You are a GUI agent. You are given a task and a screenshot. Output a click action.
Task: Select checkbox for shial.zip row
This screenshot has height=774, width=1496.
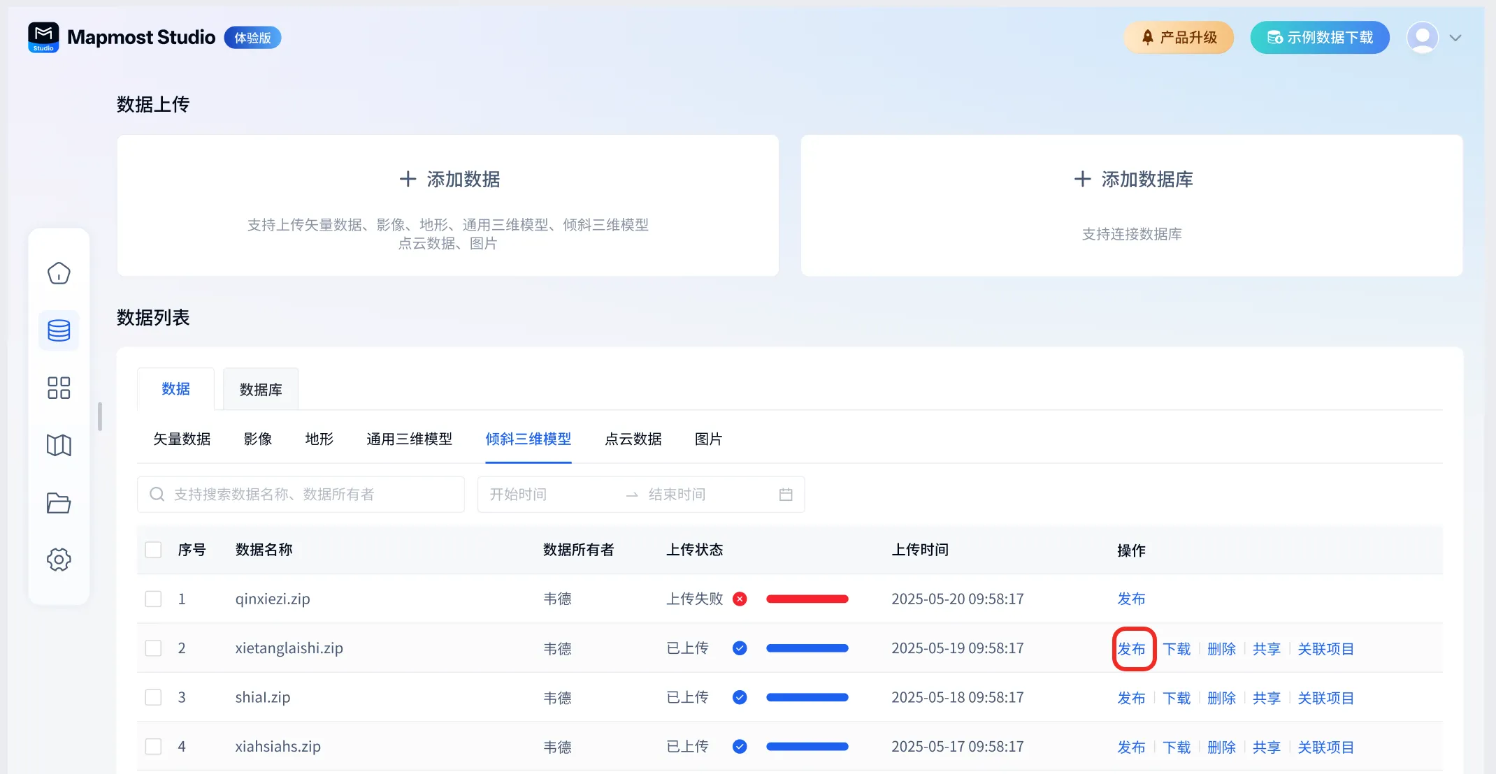(x=153, y=697)
